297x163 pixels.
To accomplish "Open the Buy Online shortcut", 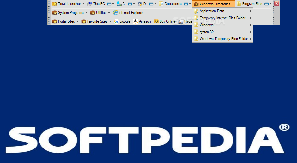I will pyautogui.click(x=165, y=21).
